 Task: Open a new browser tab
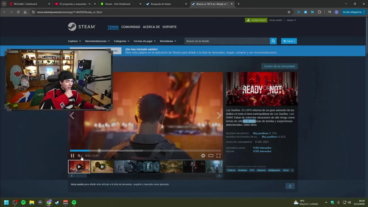click(238, 4)
